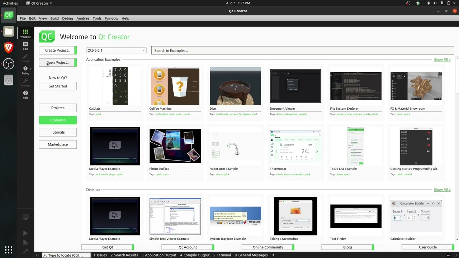This screenshot has width=459, height=258.
Task: Switch to Welcome mode in sidebar
Action: pos(25,33)
